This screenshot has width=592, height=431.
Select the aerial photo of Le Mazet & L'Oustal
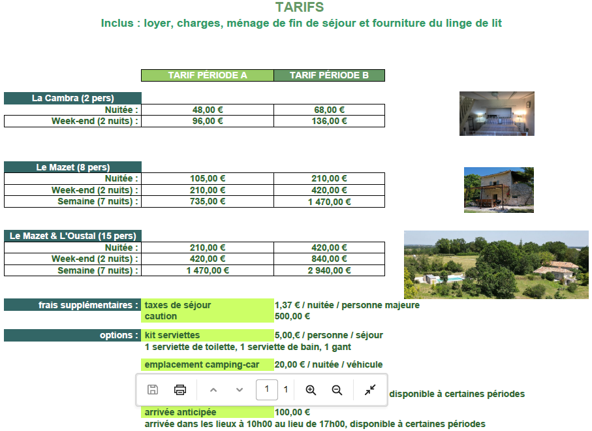(496, 264)
